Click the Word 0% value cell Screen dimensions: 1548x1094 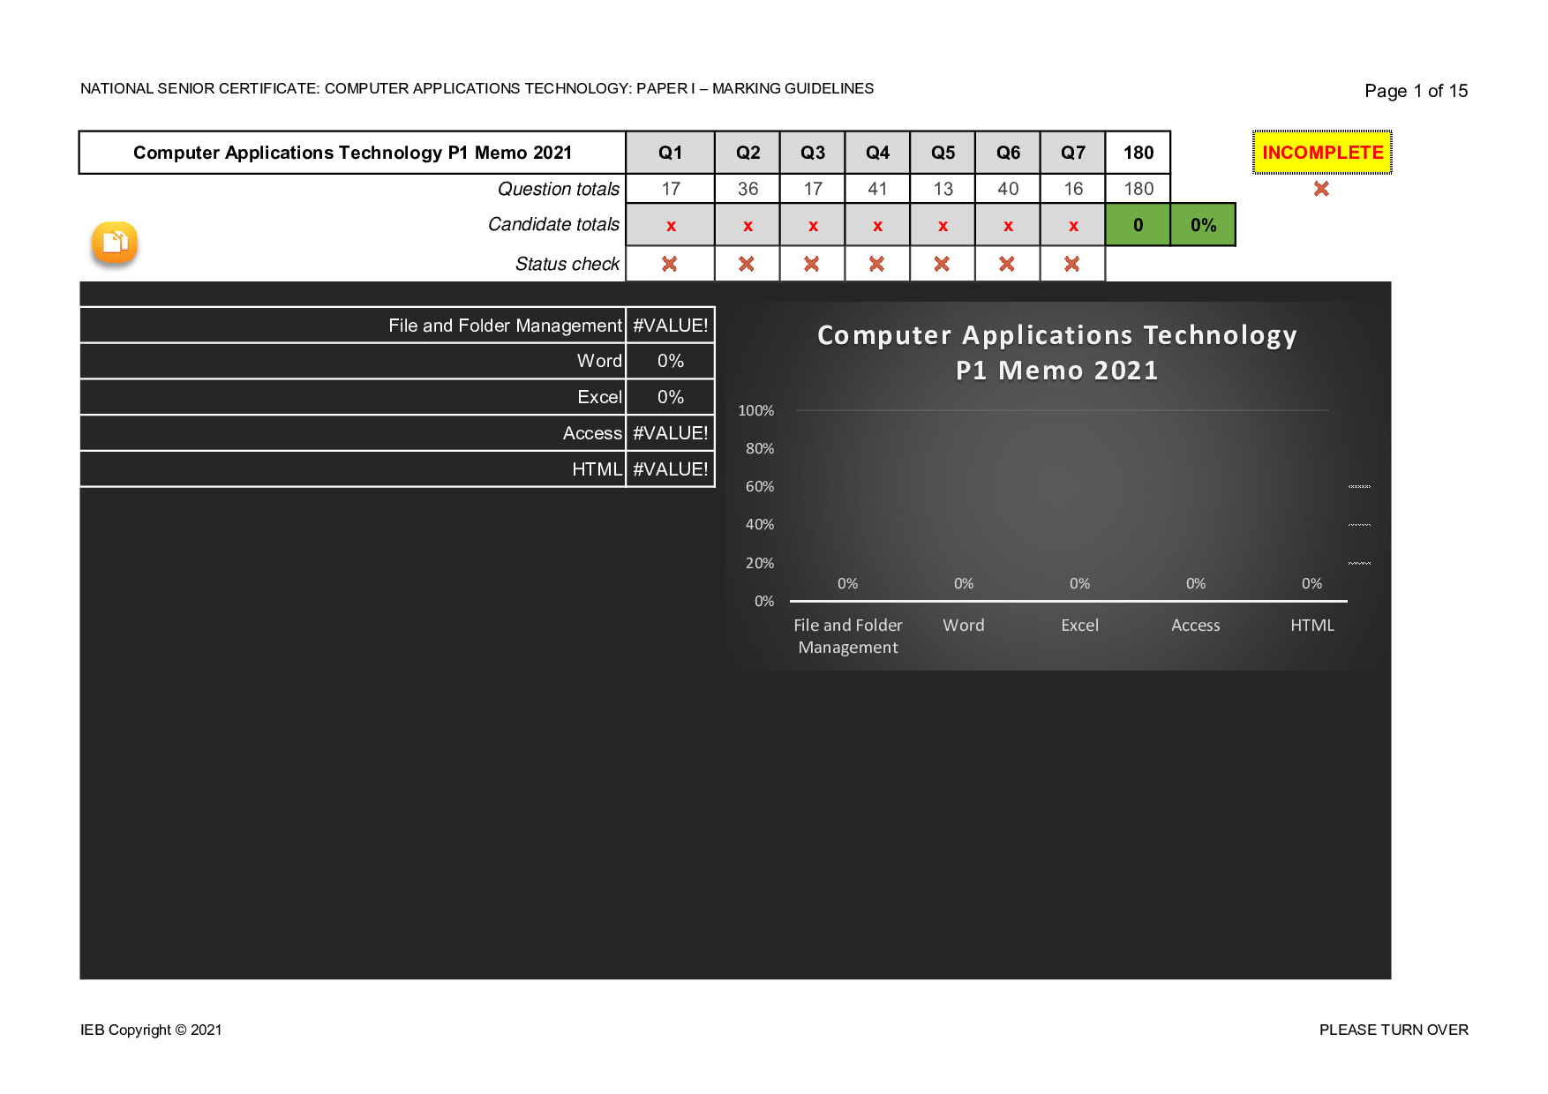tap(671, 361)
